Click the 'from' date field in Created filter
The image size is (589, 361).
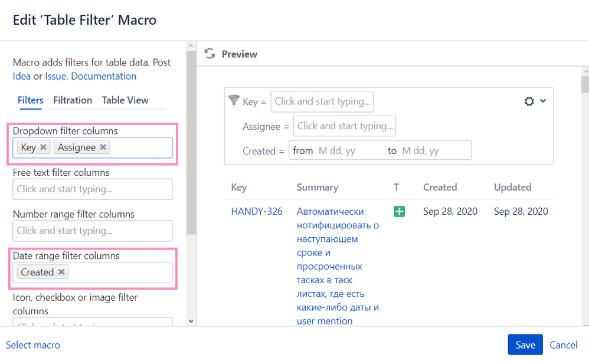pos(331,150)
